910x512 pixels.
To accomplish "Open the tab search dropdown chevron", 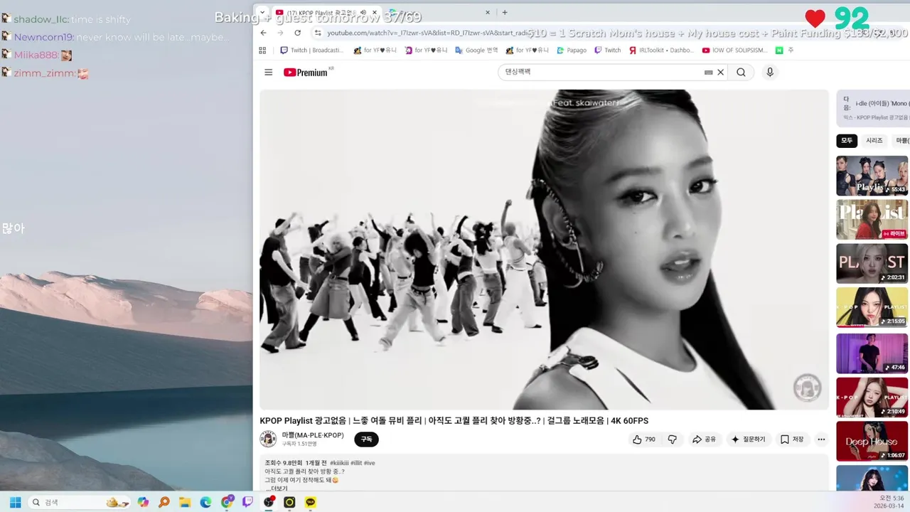I will coord(262,12).
